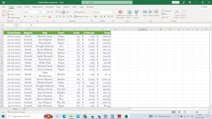Open Microsoft Edge from the taskbar
Screen dimensions: 212x119
(64, 116)
